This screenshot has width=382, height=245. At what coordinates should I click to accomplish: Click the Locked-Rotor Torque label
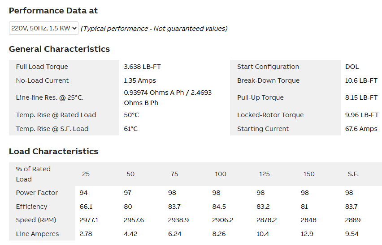[x=270, y=115]
